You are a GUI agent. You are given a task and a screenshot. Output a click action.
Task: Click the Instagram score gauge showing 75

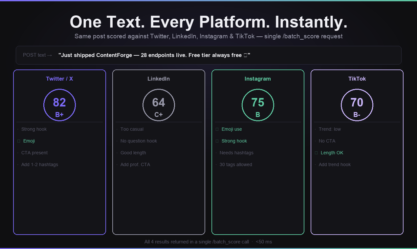258,105
